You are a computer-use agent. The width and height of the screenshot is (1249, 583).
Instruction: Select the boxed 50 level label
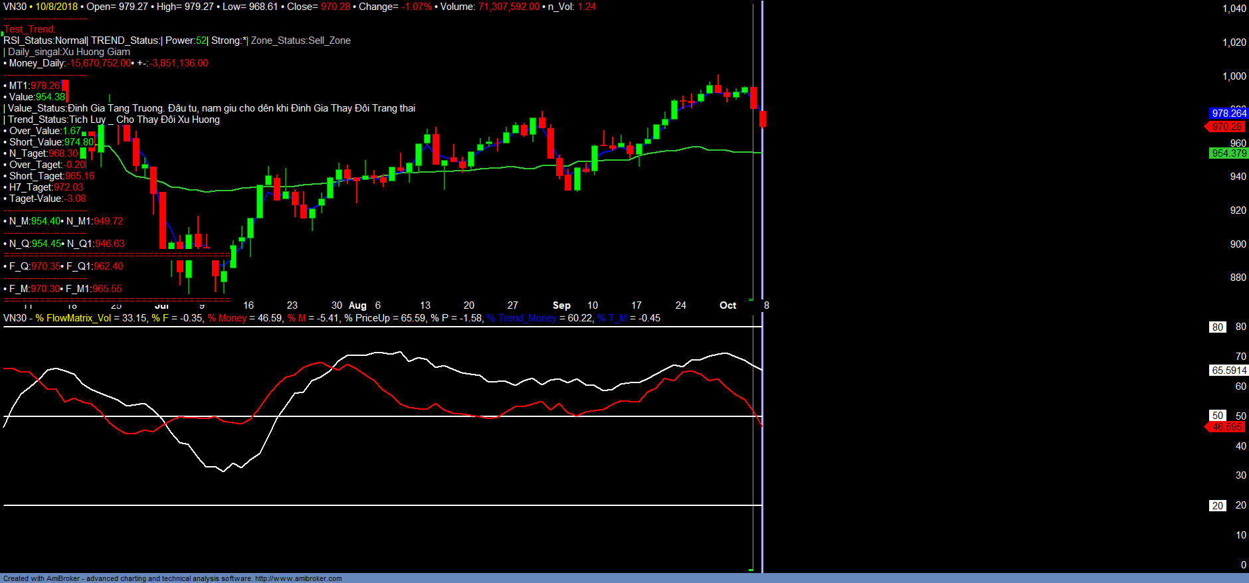click(x=1217, y=416)
